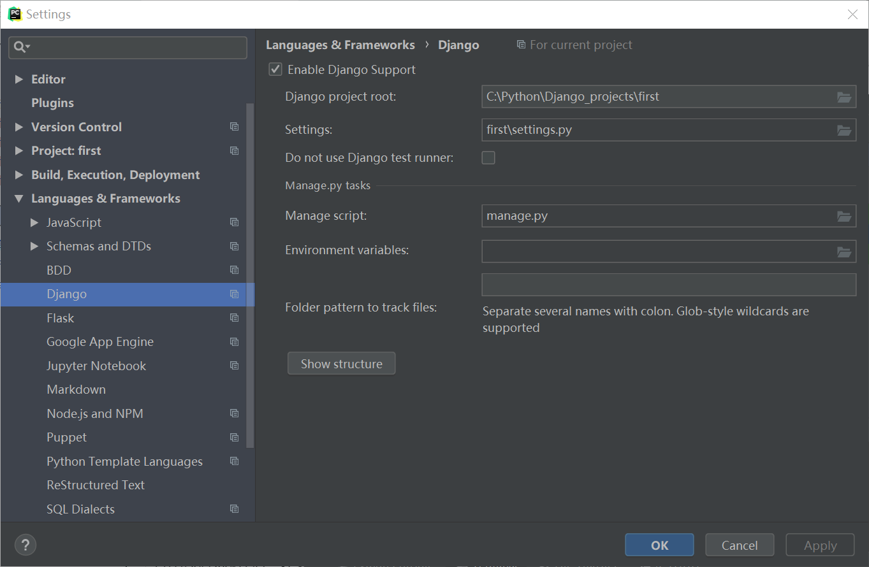Expand the Editor settings section
The image size is (869, 567).
(x=19, y=80)
